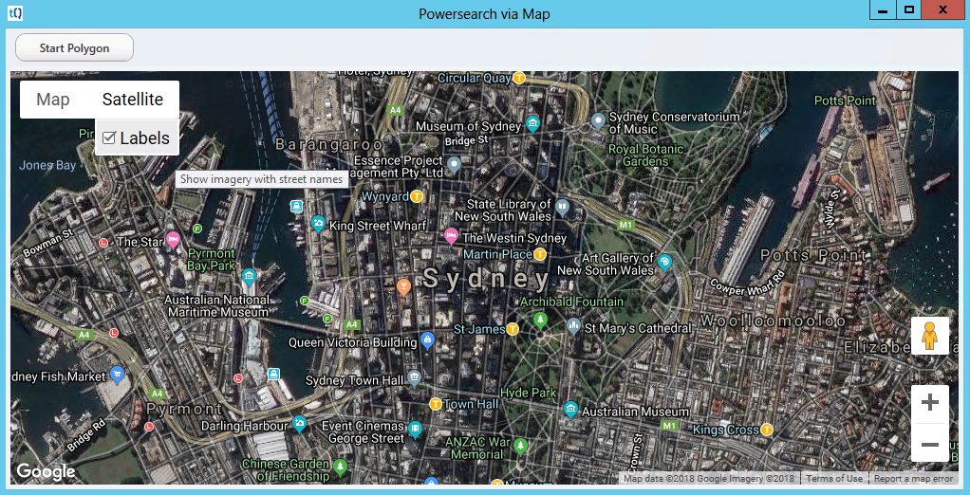This screenshot has width=970, height=495.
Task: Select the Martin Place station icon
Action: [540, 254]
